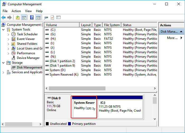Open the Action menu
The height and width of the screenshot is (133, 185).
(16, 11)
